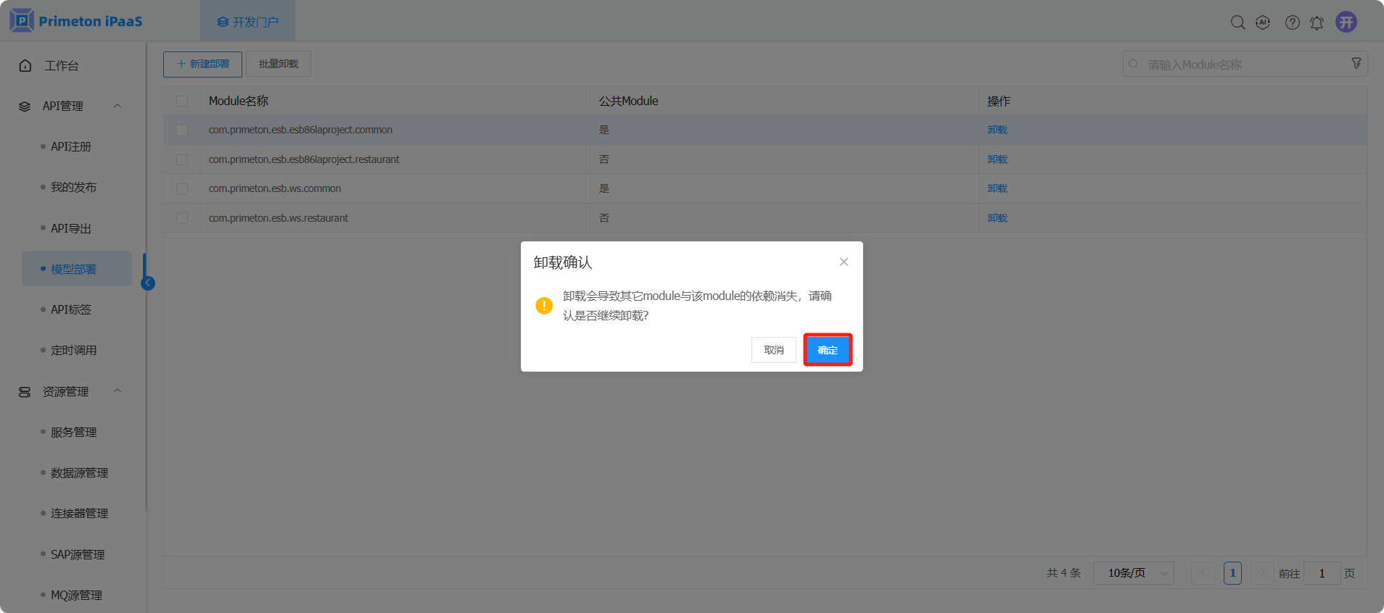1384x613 pixels.
Task: Open the help question mark icon
Action: [1292, 22]
